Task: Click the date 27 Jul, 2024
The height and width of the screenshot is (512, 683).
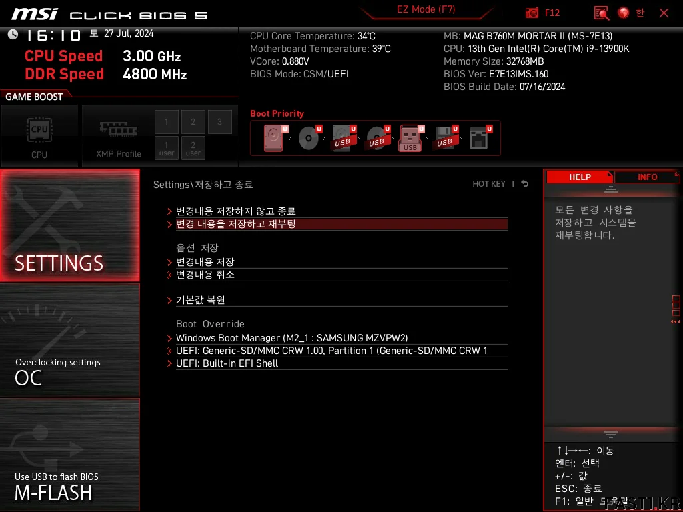Action: click(x=129, y=33)
